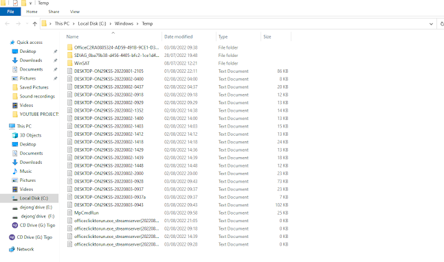Screen dimensions: 444x262
Task: Select file DESKTOP-ON29KSS-20220802-2000
Action: tap(109, 174)
